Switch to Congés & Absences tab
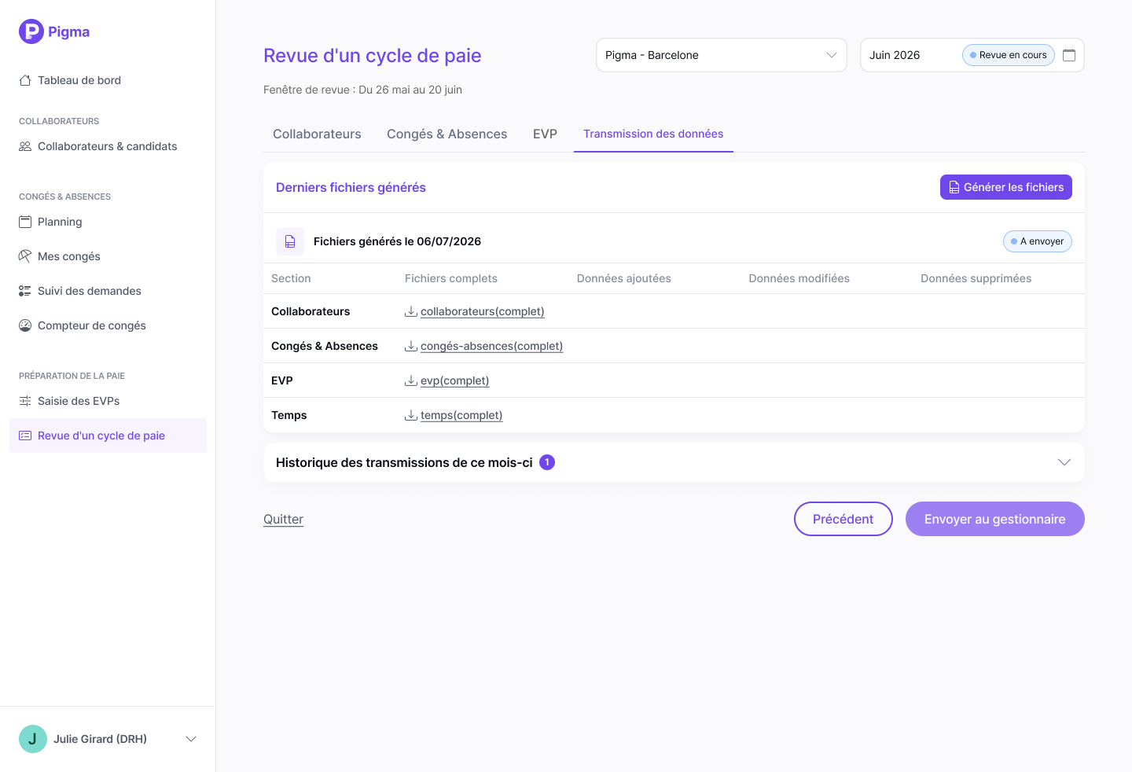The width and height of the screenshot is (1132, 772). [447, 134]
